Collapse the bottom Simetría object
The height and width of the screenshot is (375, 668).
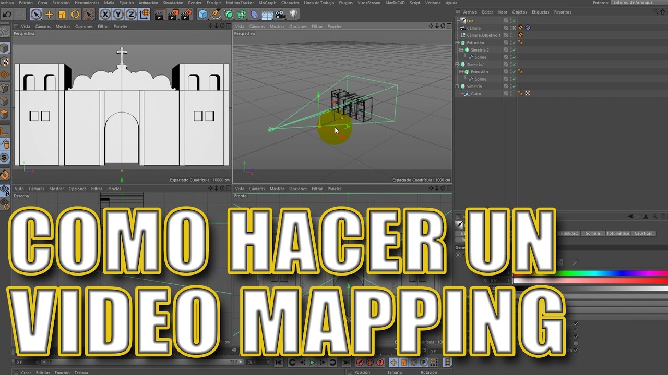[x=457, y=86]
